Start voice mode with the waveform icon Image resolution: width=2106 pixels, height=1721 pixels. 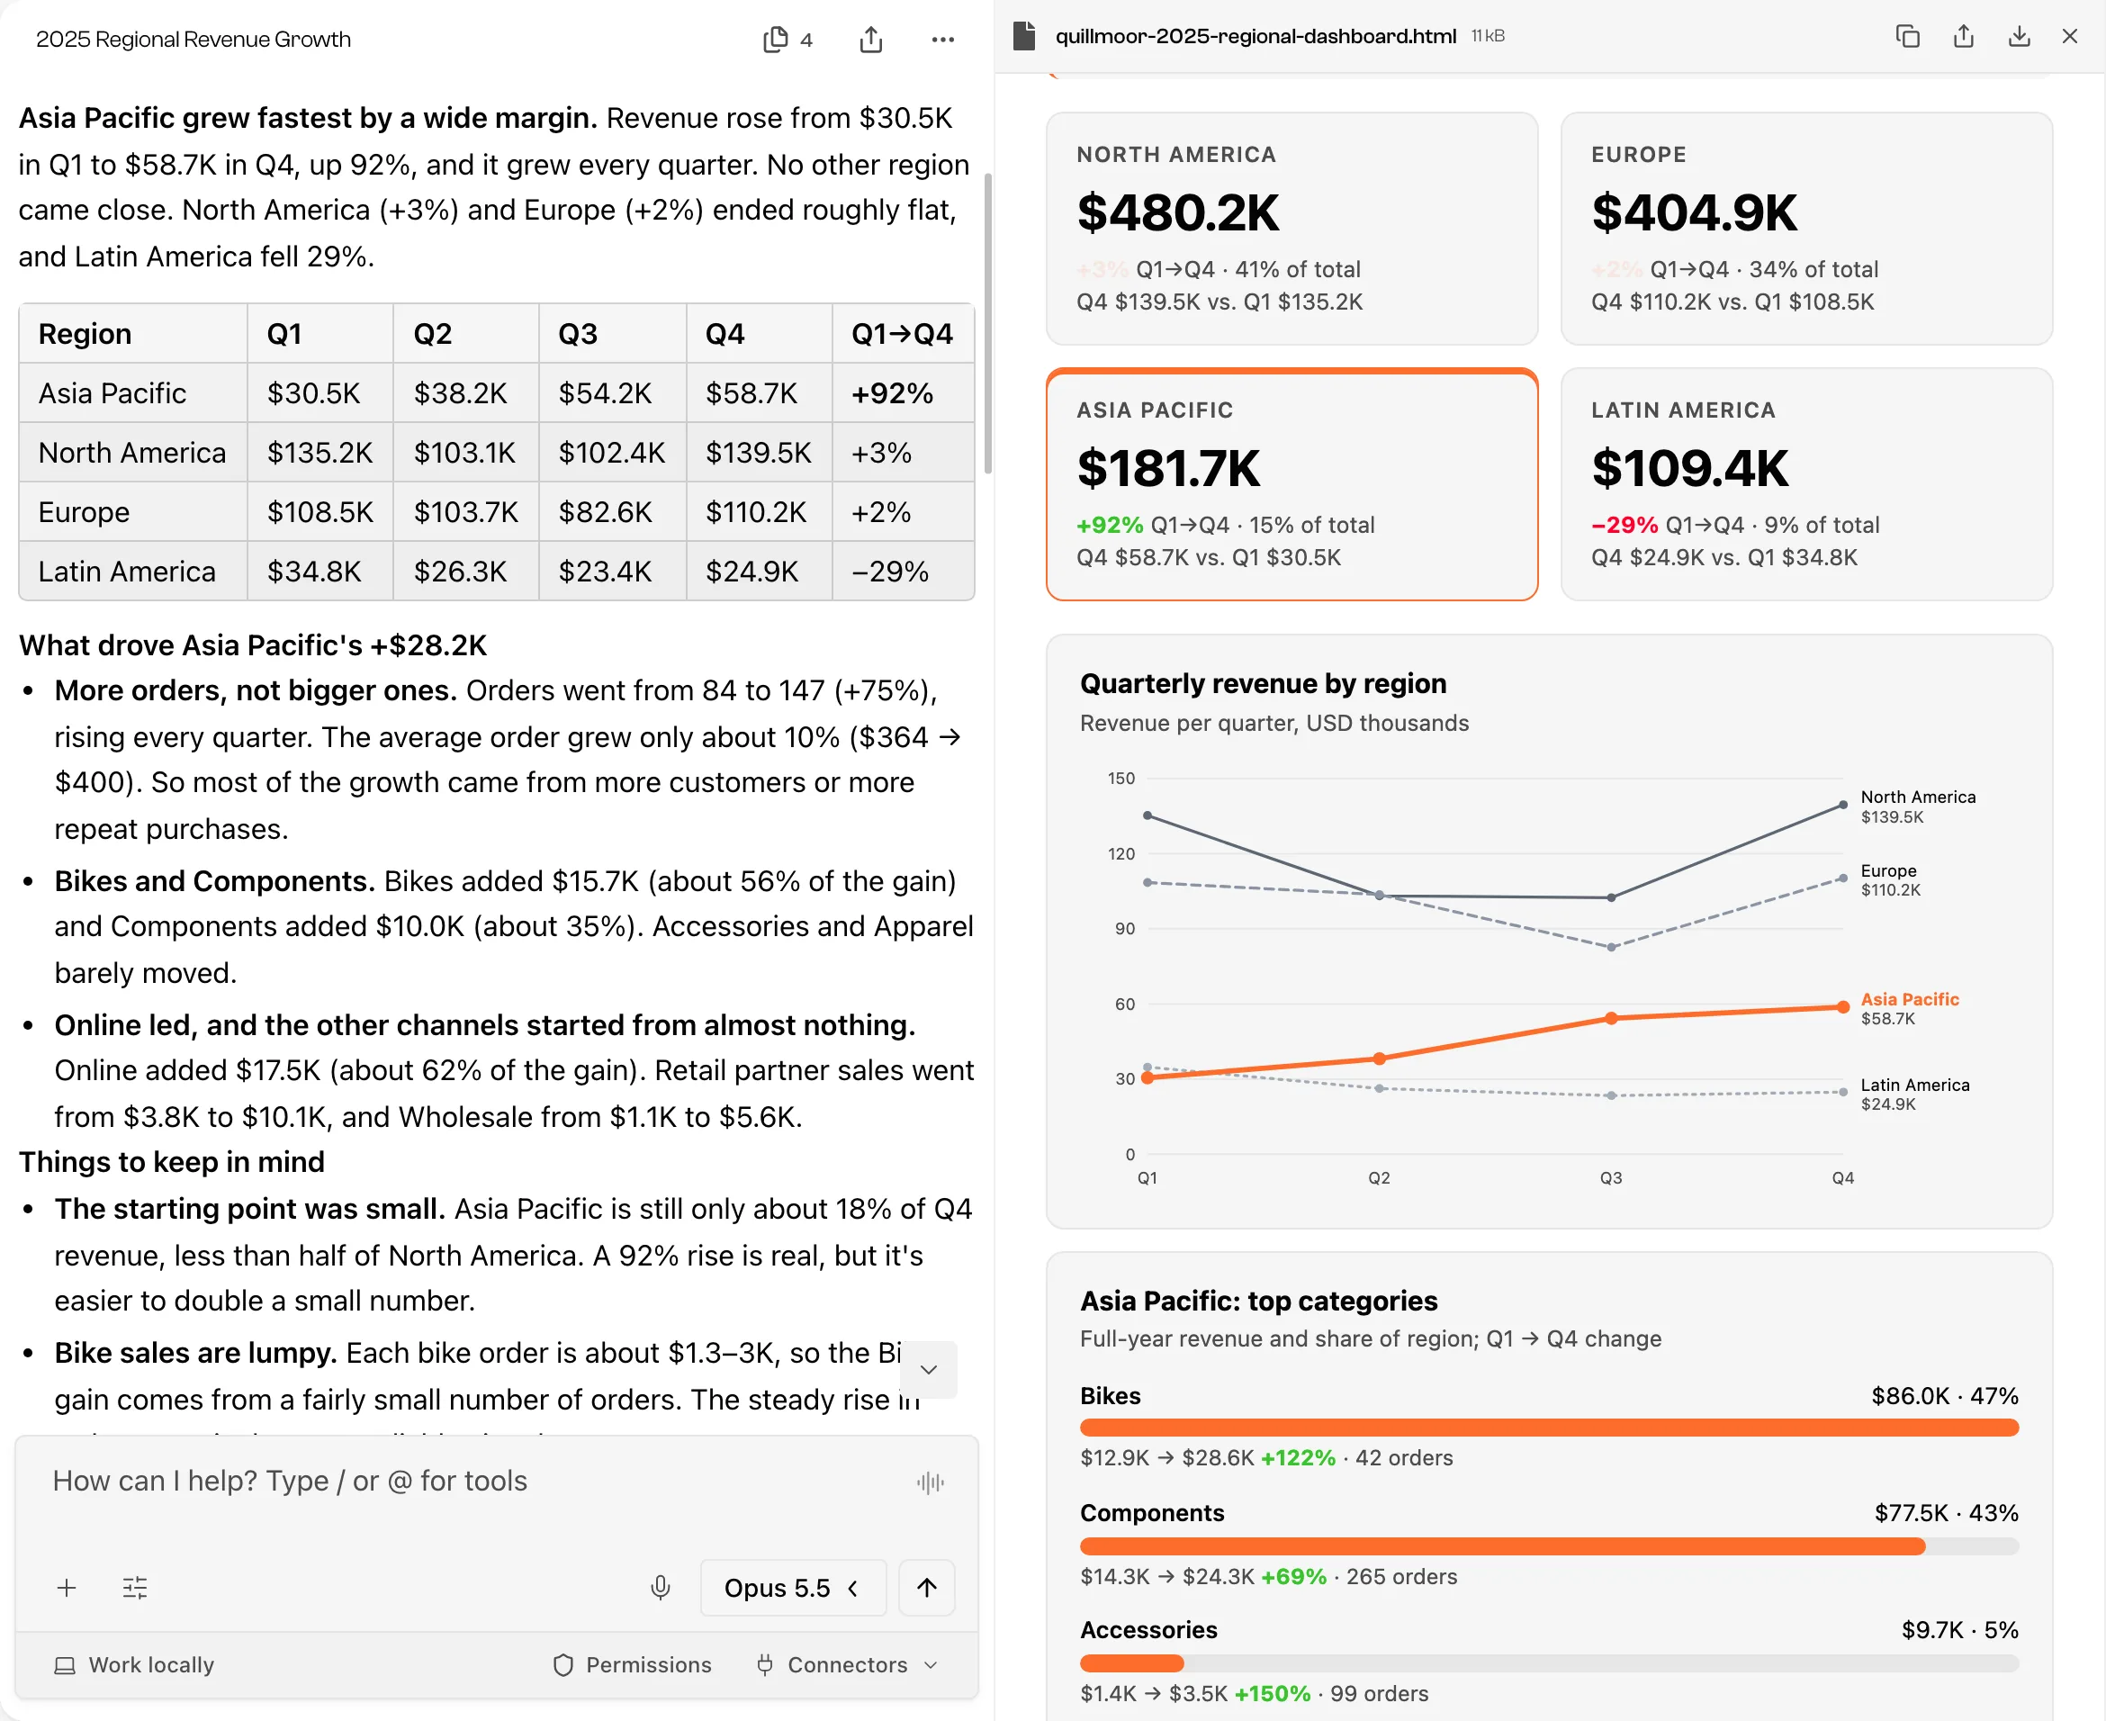[930, 1482]
